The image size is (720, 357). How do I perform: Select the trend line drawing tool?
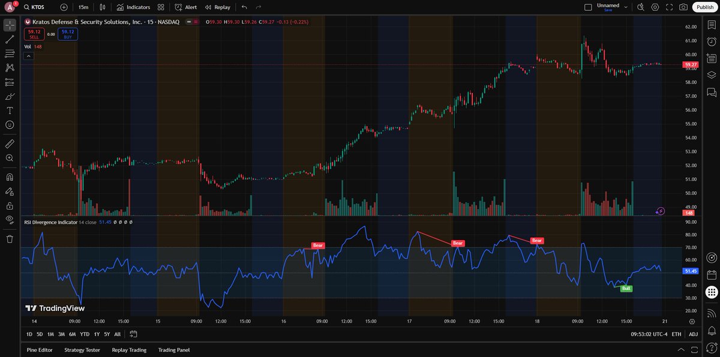tap(10, 40)
